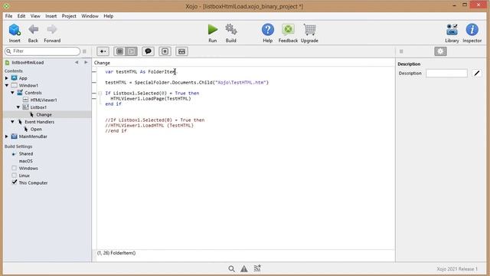The height and width of the screenshot is (276, 490).
Task: Expand the App item in navigator
Action: [7, 78]
